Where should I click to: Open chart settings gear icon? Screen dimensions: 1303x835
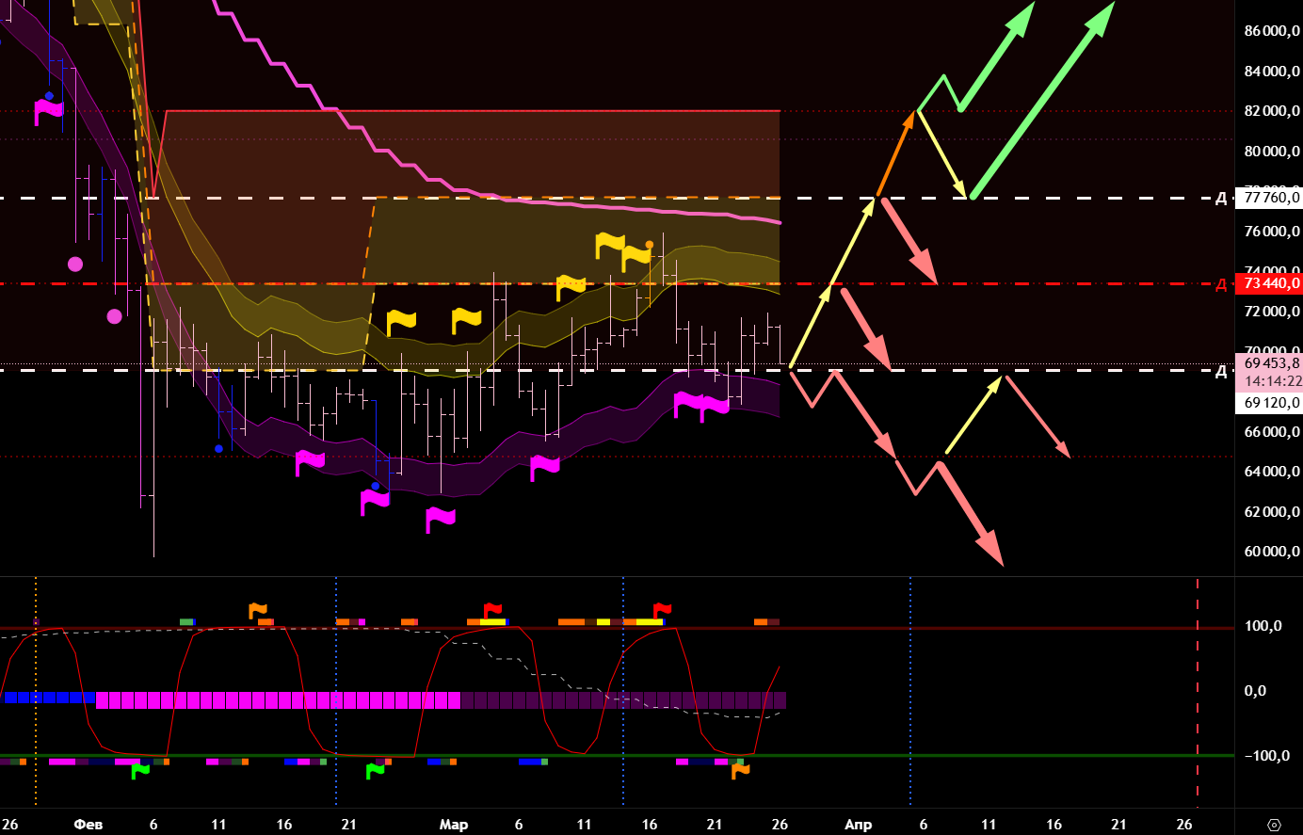click(x=1274, y=825)
